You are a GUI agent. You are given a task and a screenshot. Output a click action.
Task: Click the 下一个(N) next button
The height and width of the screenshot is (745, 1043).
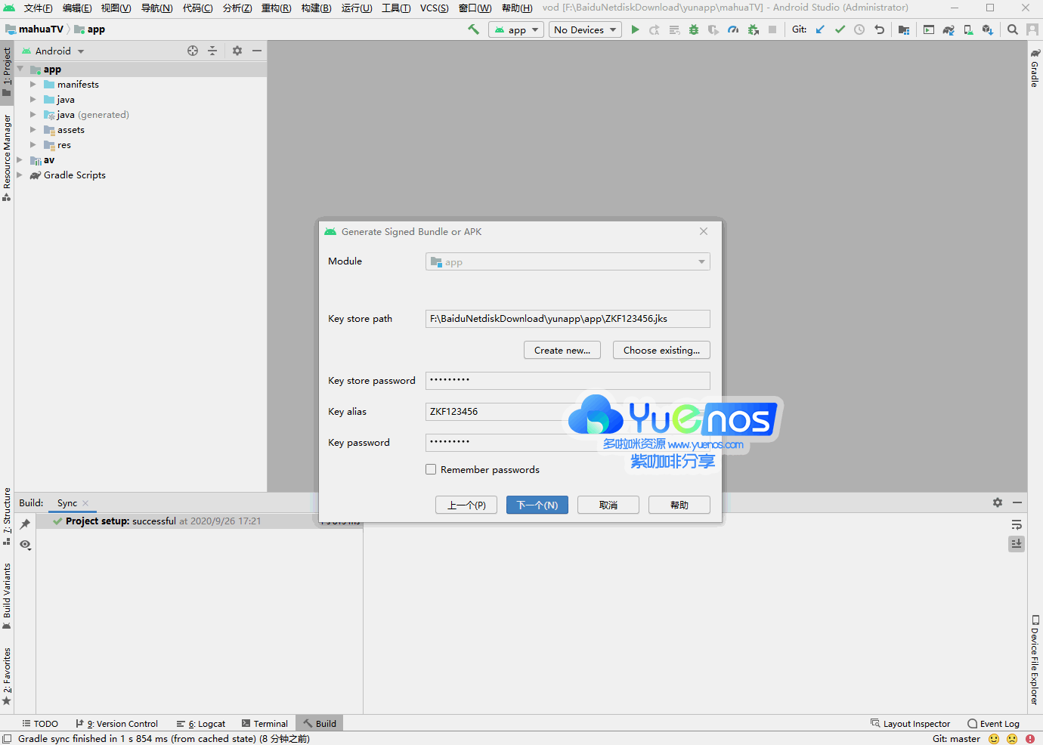pos(537,505)
